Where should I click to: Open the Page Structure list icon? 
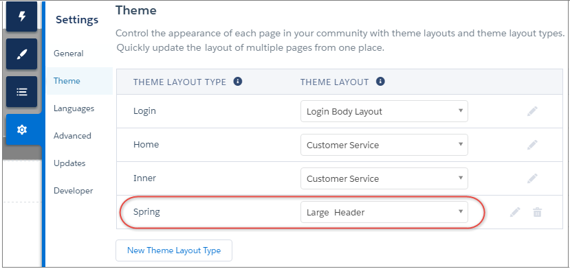22,92
